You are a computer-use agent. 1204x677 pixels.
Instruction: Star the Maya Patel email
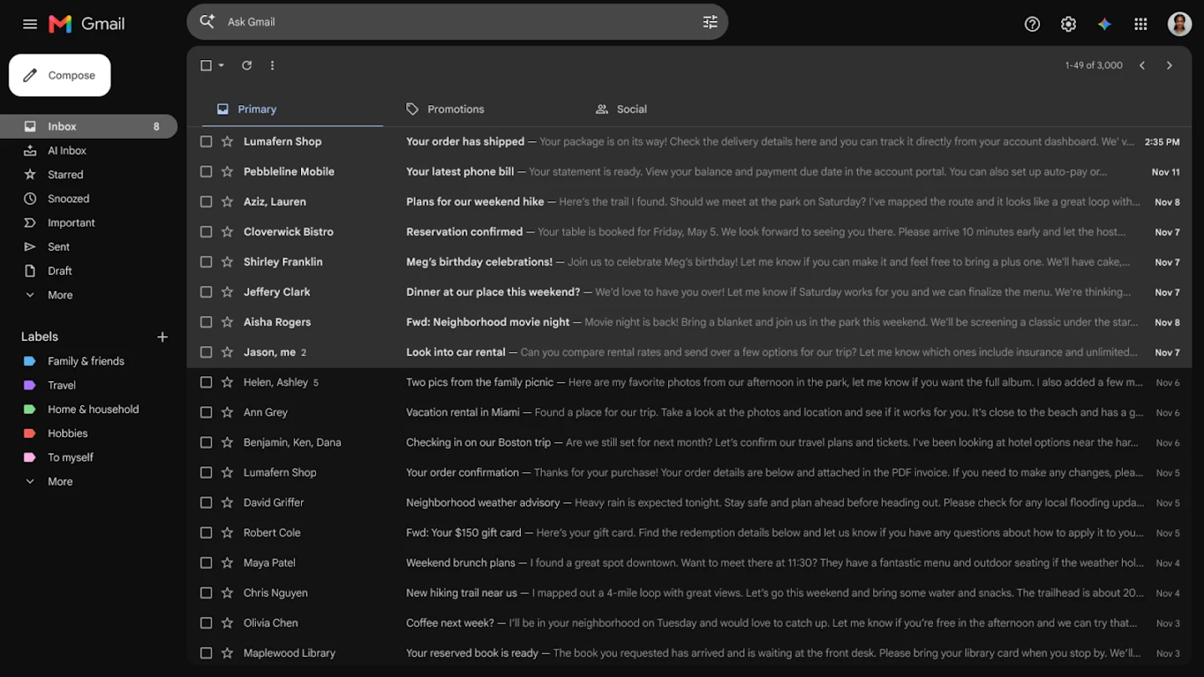click(227, 562)
